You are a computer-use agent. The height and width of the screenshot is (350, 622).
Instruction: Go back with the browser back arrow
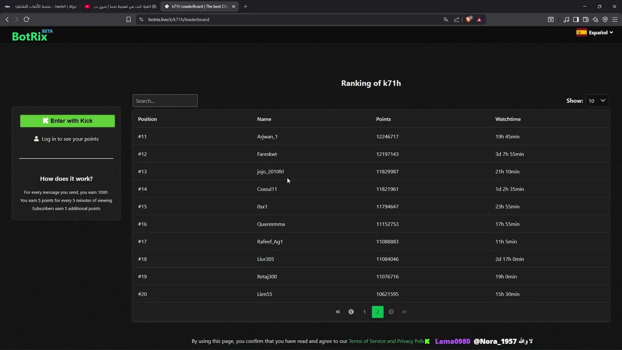tap(7, 19)
